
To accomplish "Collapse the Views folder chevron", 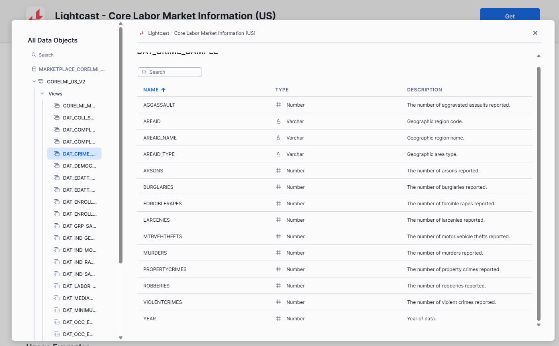I will click(x=42, y=93).
